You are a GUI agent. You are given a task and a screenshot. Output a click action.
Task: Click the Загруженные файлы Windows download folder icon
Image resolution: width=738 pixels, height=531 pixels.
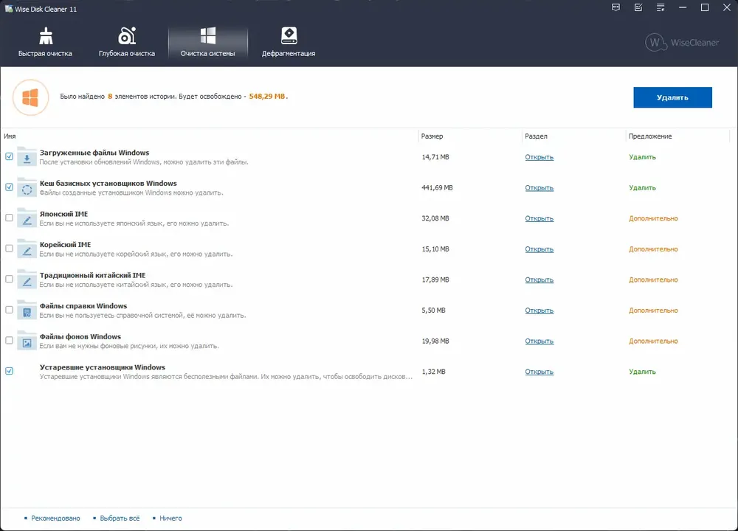(27, 157)
